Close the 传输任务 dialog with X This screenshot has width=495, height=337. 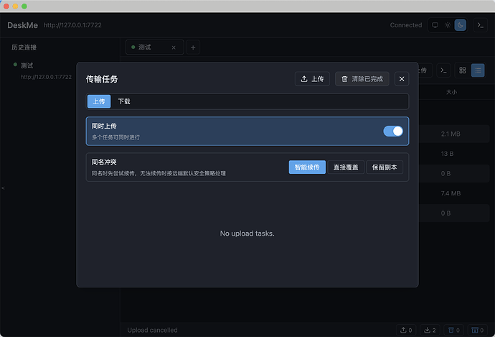pyautogui.click(x=402, y=79)
